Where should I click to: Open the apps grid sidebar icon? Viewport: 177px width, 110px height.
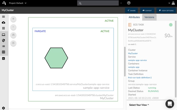click(x=4, y=28)
